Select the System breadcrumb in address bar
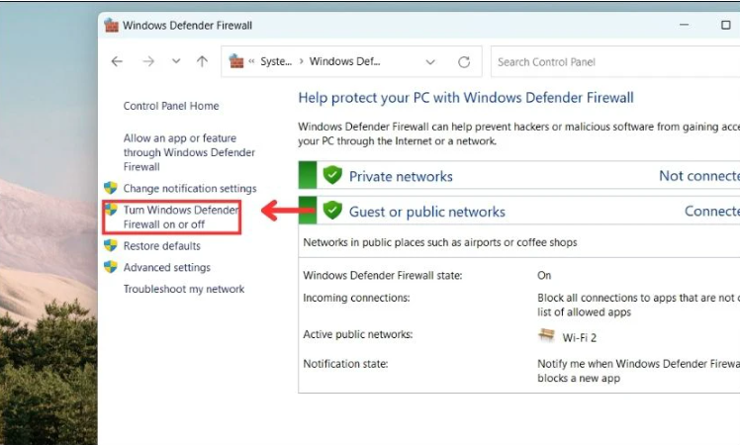 coord(276,61)
